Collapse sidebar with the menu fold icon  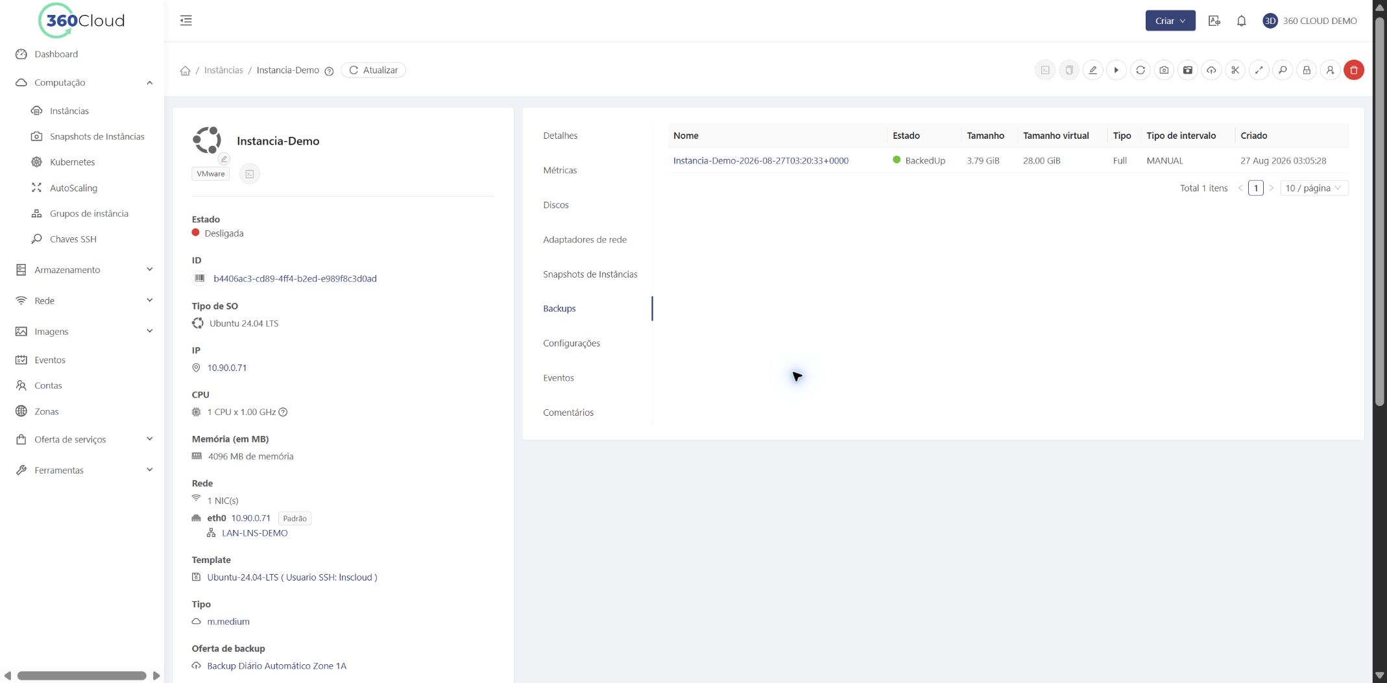point(186,20)
